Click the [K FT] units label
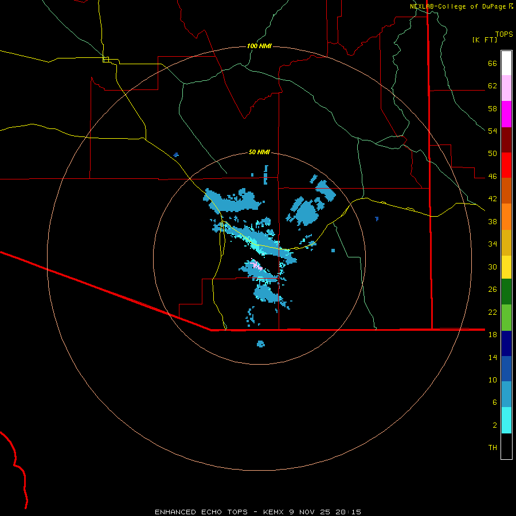This screenshot has height=516, width=516. 484,40
